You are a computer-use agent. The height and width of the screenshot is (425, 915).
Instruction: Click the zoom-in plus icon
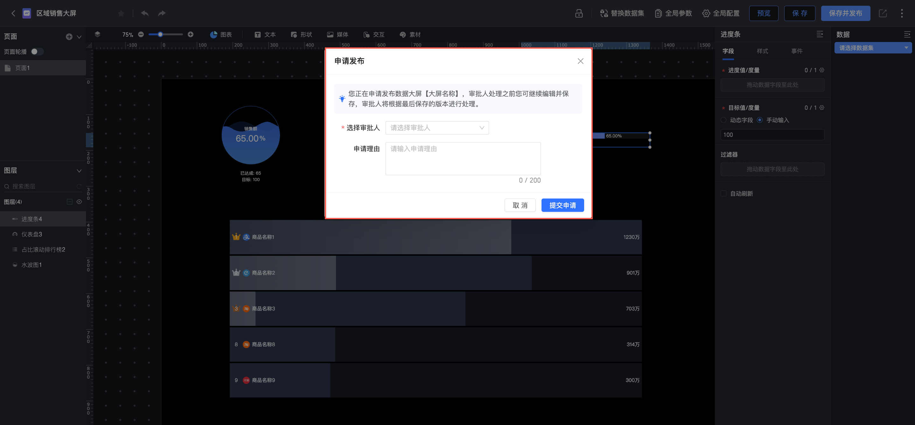coord(190,34)
